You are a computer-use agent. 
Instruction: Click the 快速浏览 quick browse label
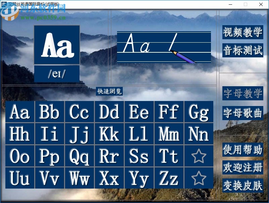click(x=109, y=91)
